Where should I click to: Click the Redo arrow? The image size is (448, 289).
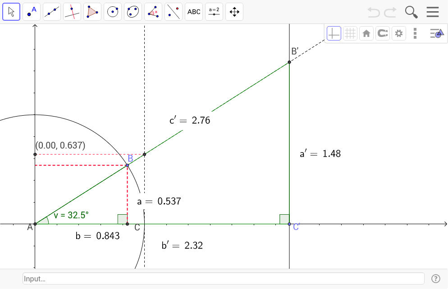point(390,12)
